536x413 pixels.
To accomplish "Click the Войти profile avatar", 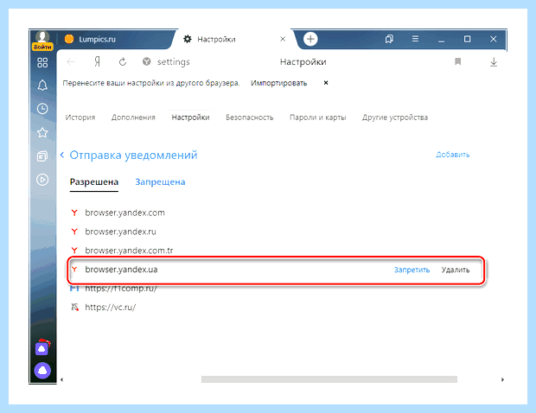I will coord(42,41).
